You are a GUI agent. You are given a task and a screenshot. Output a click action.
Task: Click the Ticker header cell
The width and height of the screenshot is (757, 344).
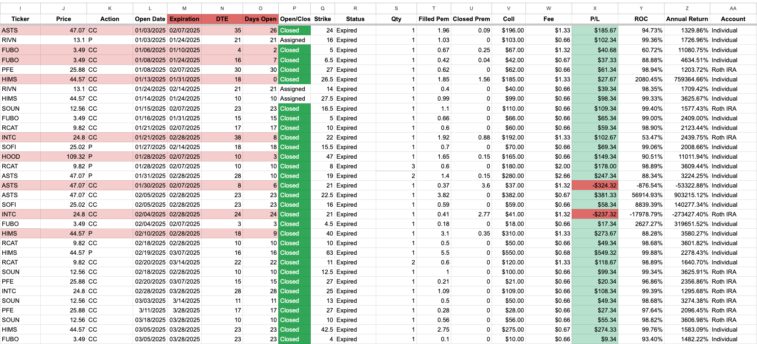click(x=20, y=19)
